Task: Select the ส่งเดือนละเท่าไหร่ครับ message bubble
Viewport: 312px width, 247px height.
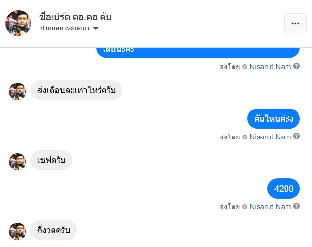Action: (76, 90)
